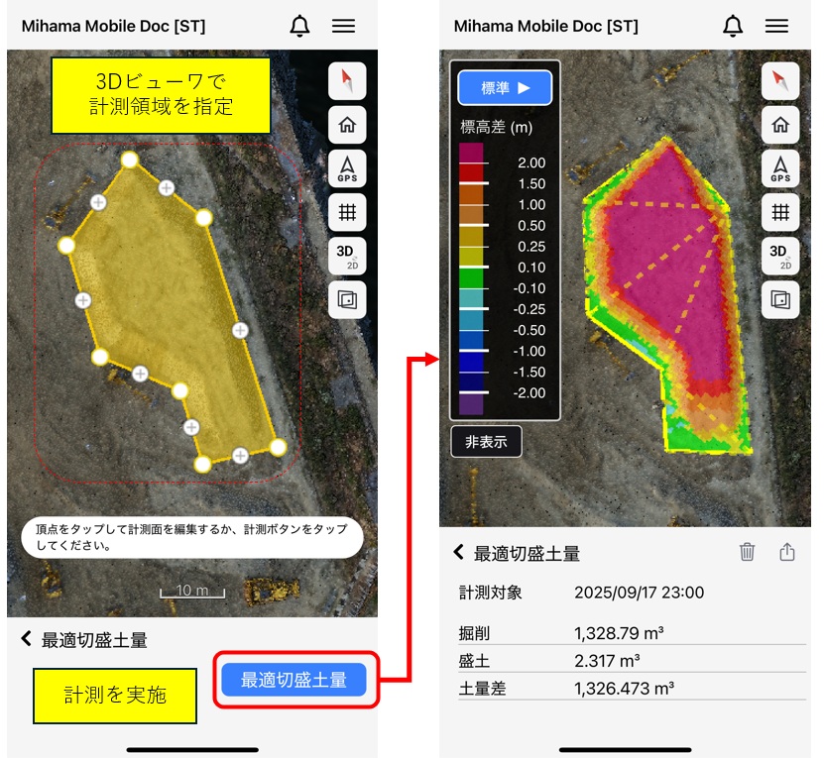Image resolution: width=824 pixels, height=758 pixels.
Task: Open the hamburger menu on the right screen
Action: click(776, 27)
